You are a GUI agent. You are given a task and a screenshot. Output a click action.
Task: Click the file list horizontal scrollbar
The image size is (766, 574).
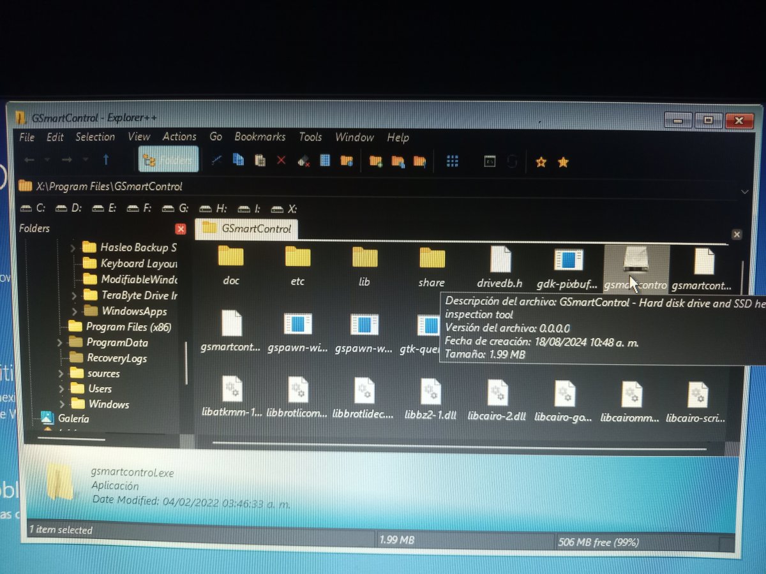(460, 445)
